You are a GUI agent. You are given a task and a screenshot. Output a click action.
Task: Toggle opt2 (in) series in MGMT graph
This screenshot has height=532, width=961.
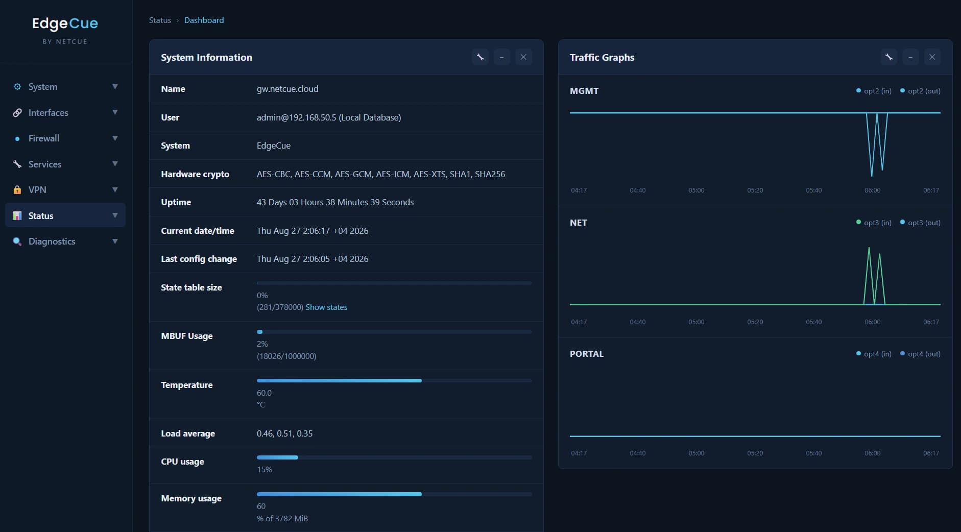pyautogui.click(x=874, y=91)
